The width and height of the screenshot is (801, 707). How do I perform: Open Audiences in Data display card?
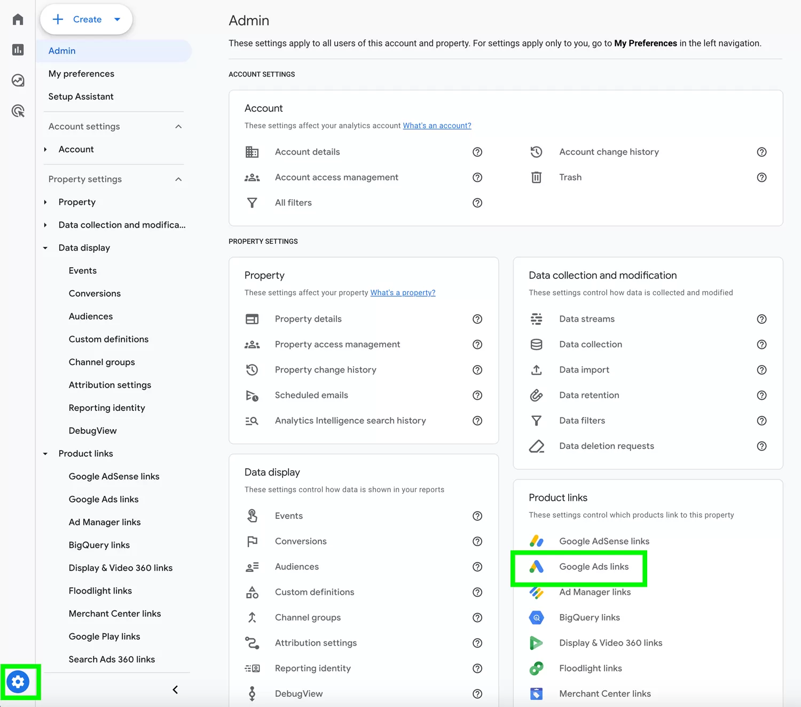click(296, 566)
